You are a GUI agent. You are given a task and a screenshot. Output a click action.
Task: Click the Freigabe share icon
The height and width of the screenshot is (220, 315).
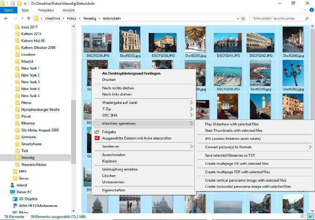(97, 132)
